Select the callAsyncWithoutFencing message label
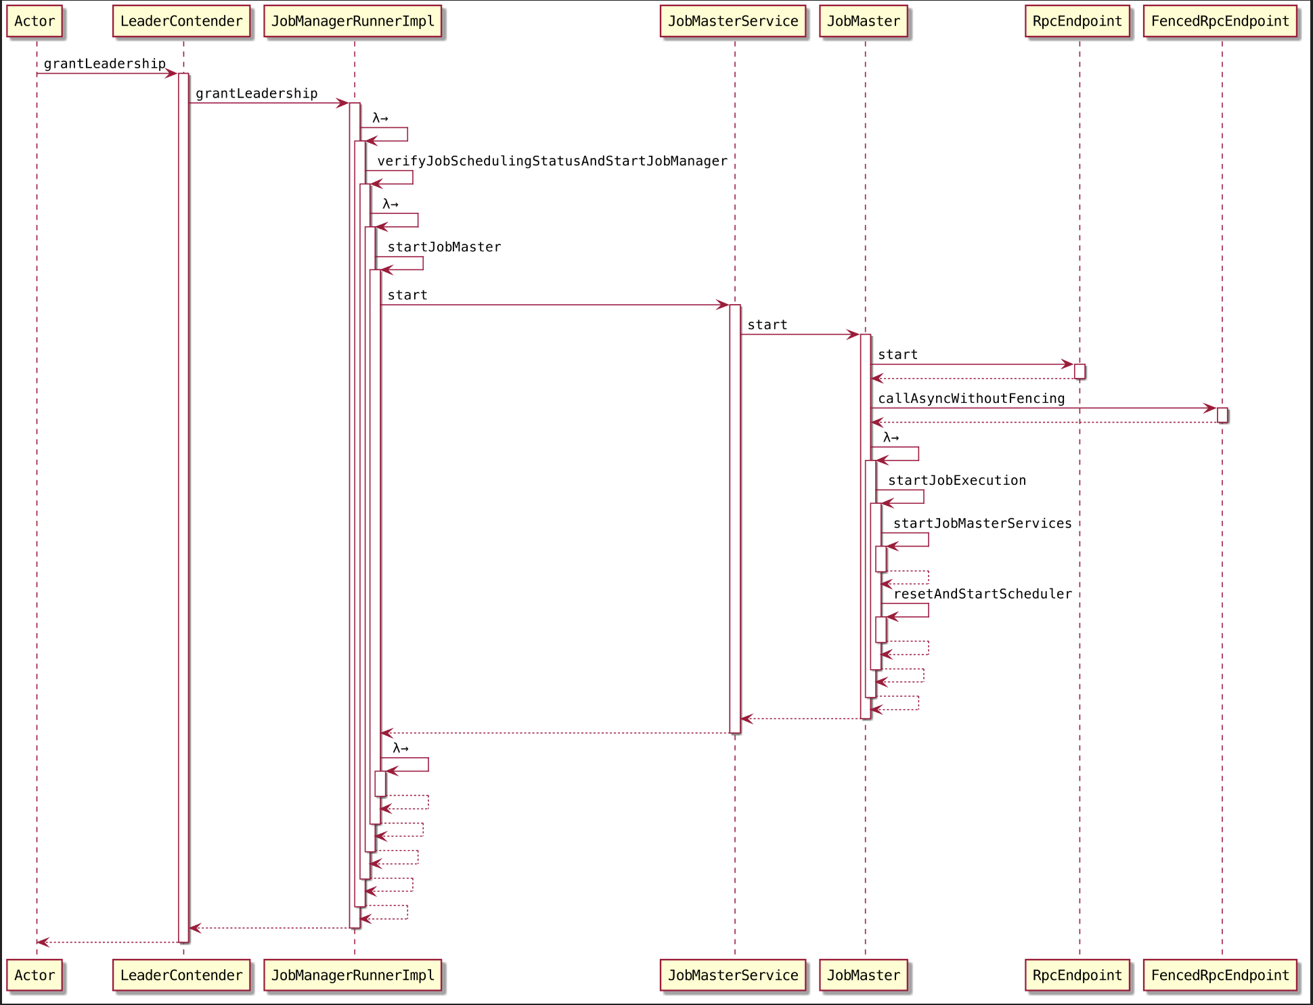The height and width of the screenshot is (1005, 1313). [971, 398]
